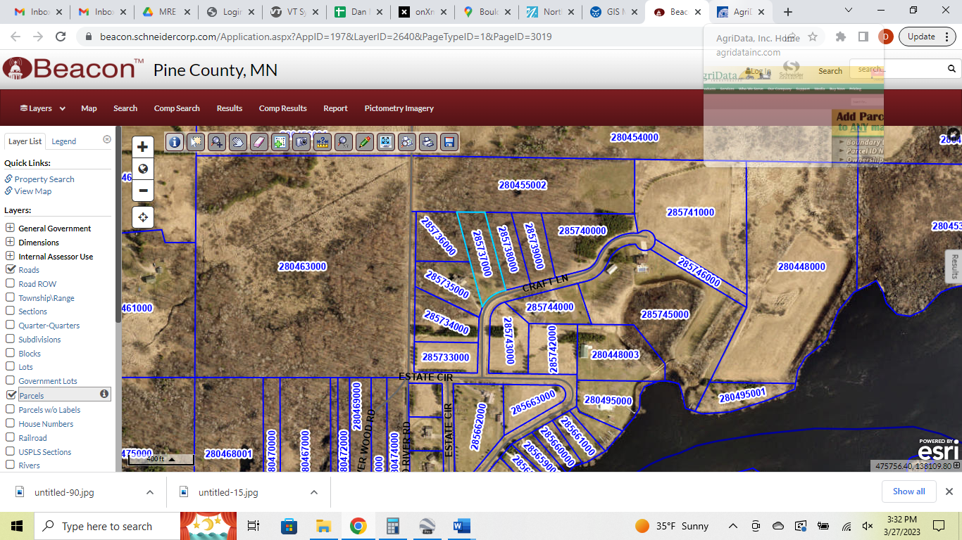Select the pencil markup drawing tool

pos(365,142)
